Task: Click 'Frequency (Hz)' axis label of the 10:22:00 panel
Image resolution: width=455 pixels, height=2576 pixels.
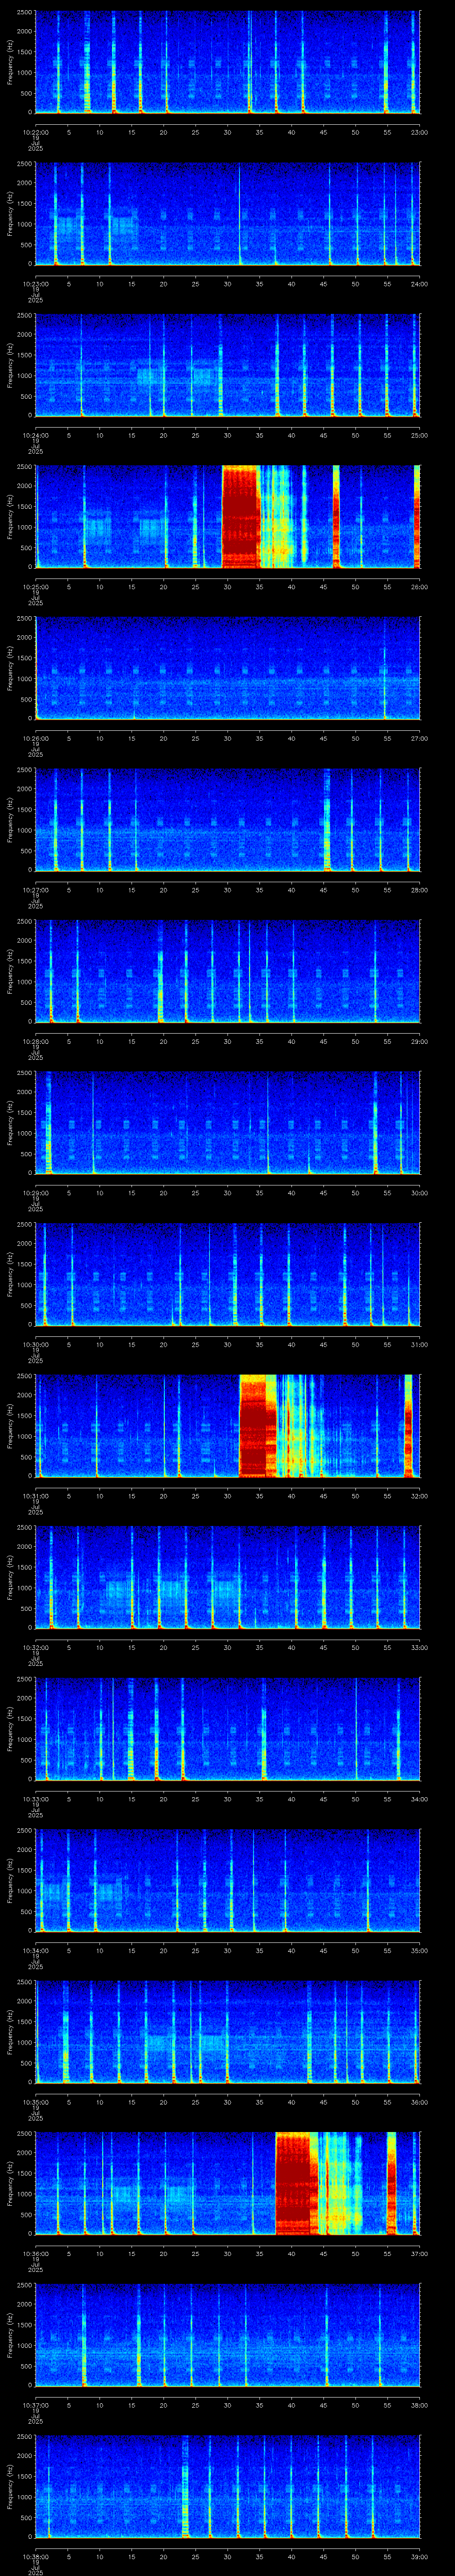Action: click(10, 63)
